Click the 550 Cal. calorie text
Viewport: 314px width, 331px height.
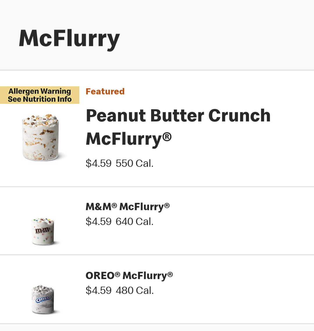135,163
